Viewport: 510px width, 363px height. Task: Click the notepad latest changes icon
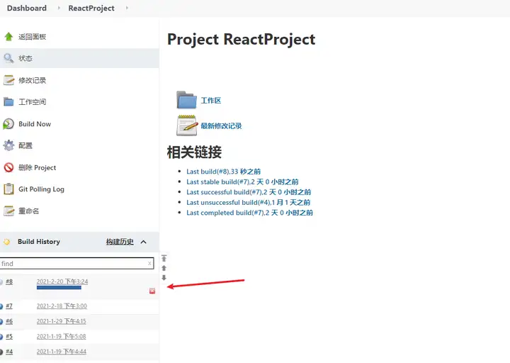(x=187, y=125)
